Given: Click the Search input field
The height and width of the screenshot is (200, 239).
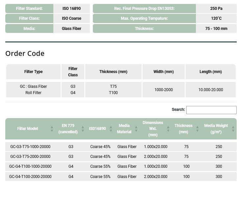Looking at the screenshot, I should pos(211,110).
